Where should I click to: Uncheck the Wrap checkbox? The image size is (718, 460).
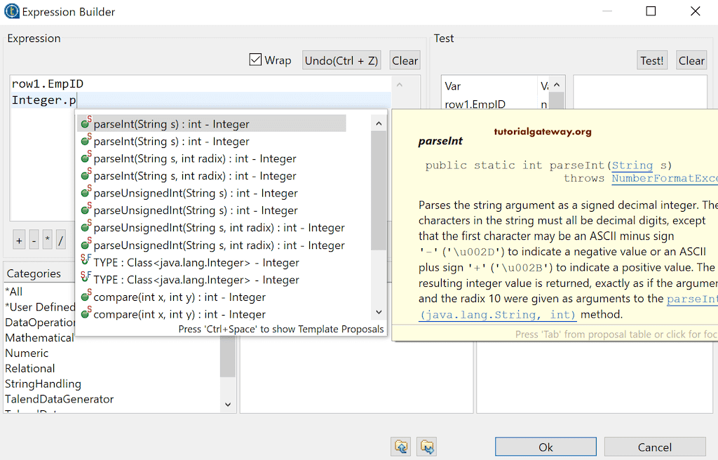(x=255, y=60)
